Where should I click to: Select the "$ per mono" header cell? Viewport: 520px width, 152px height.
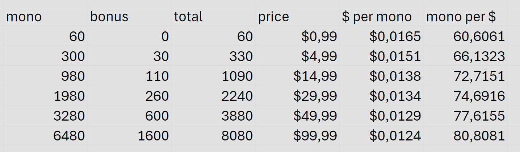point(381,17)
